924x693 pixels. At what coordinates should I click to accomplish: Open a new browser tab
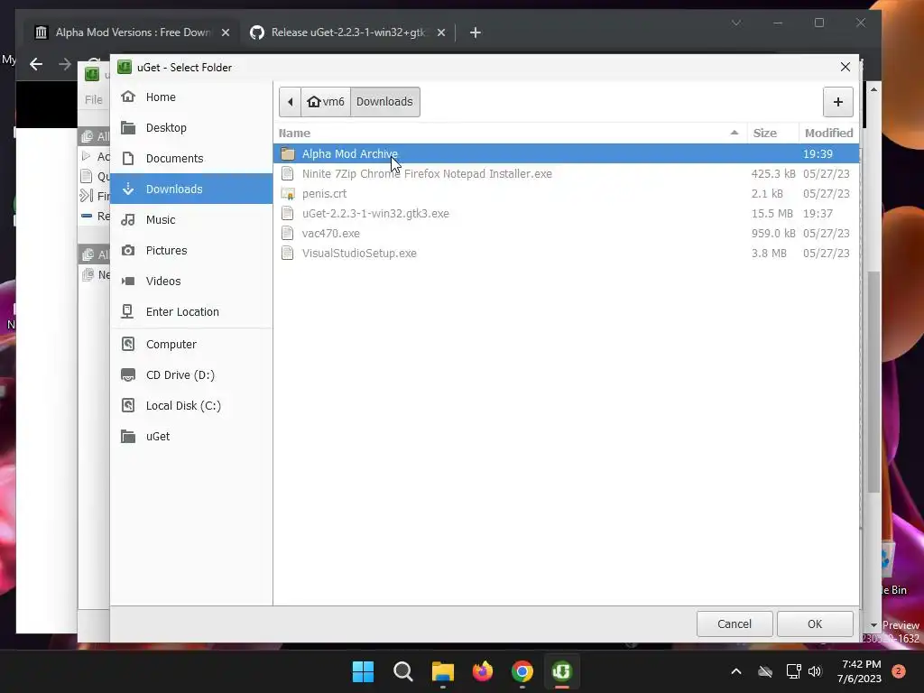pos(476,32)
